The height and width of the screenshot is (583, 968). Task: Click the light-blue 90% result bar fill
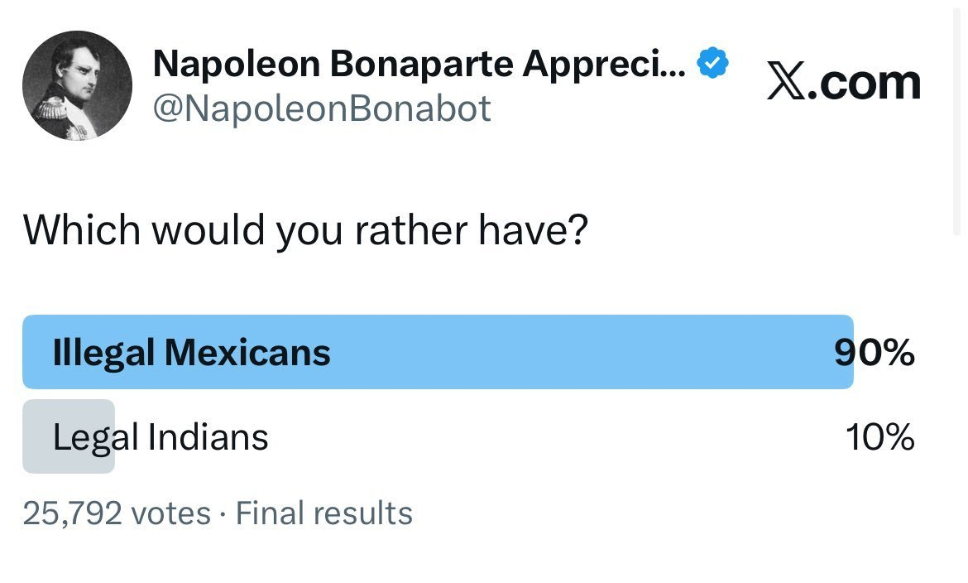point(438,352)
